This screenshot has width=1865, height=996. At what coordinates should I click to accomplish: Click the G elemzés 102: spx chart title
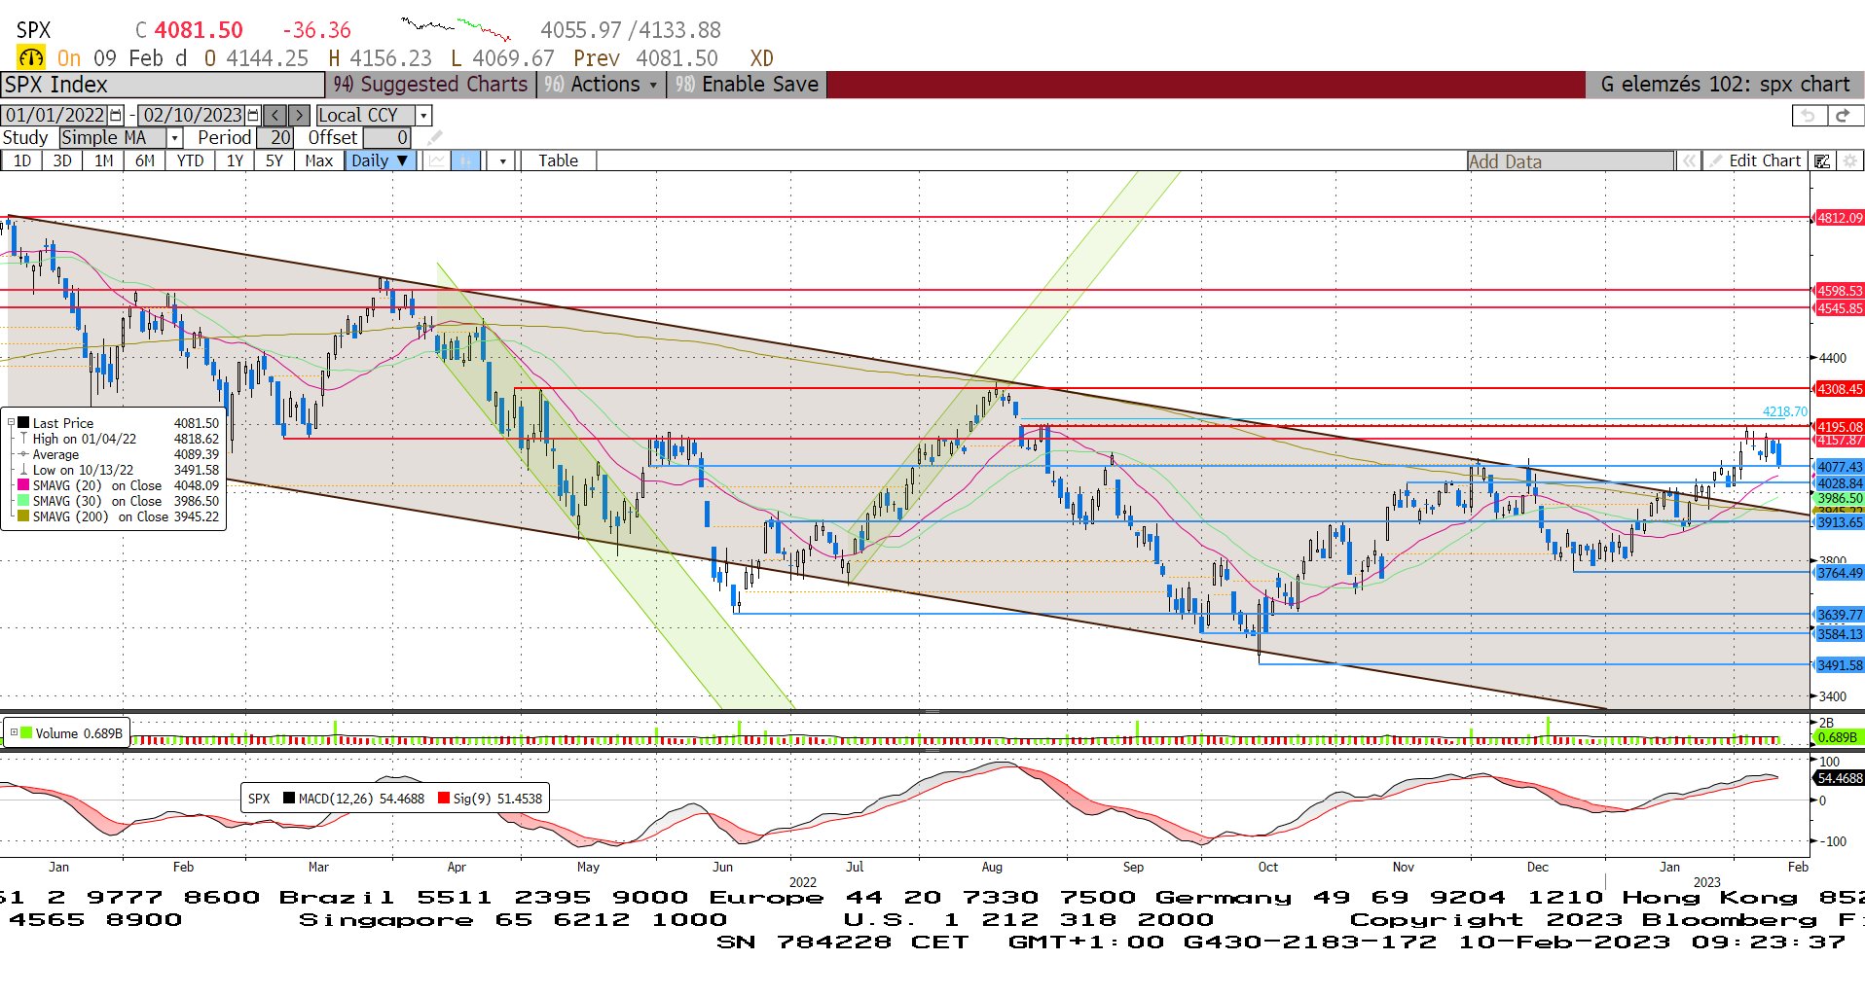[1725, 85]
